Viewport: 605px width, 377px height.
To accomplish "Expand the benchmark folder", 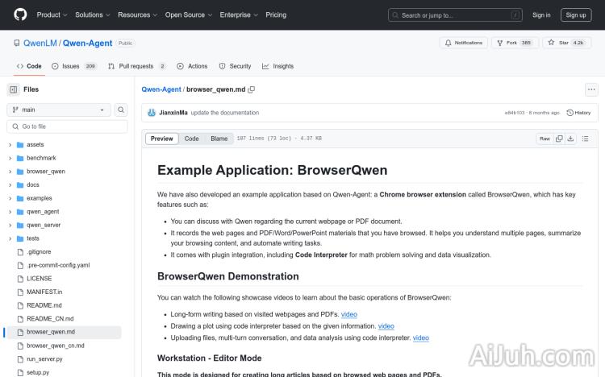I will point(10,159).
